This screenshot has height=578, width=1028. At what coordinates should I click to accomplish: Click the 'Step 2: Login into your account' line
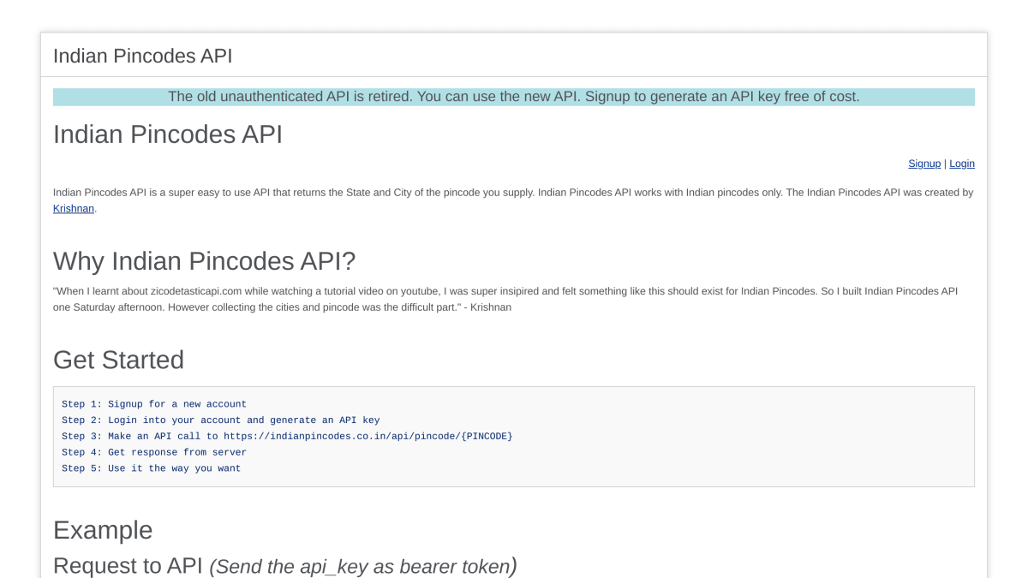221,420
